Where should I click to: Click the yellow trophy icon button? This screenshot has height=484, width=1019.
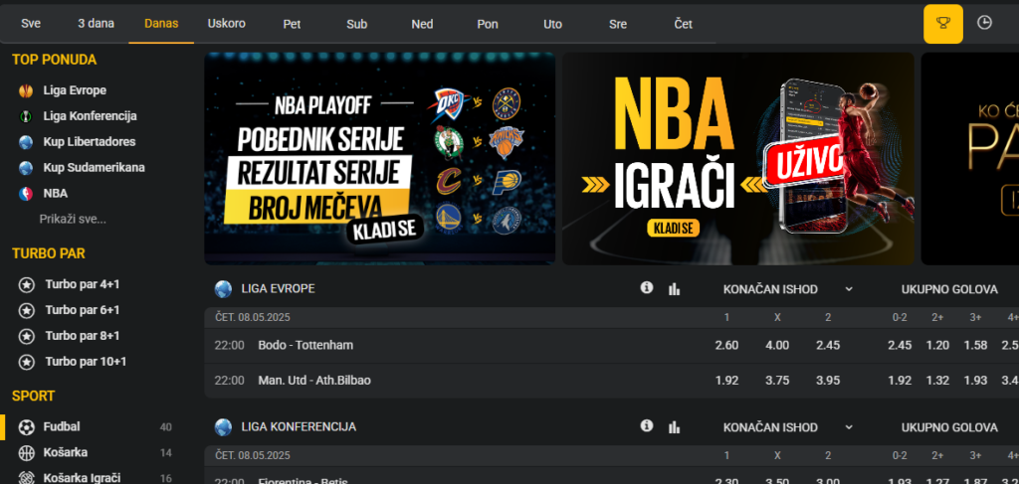point(943,24)
